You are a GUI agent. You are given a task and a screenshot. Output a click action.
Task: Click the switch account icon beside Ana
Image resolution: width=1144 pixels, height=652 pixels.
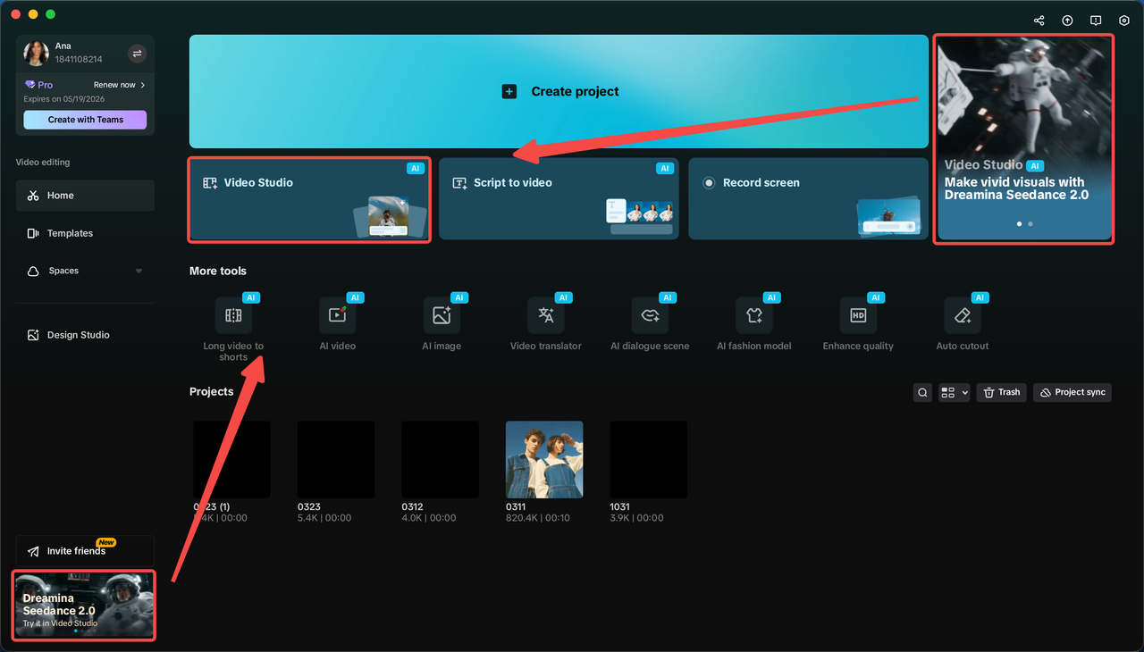point(137,54)
